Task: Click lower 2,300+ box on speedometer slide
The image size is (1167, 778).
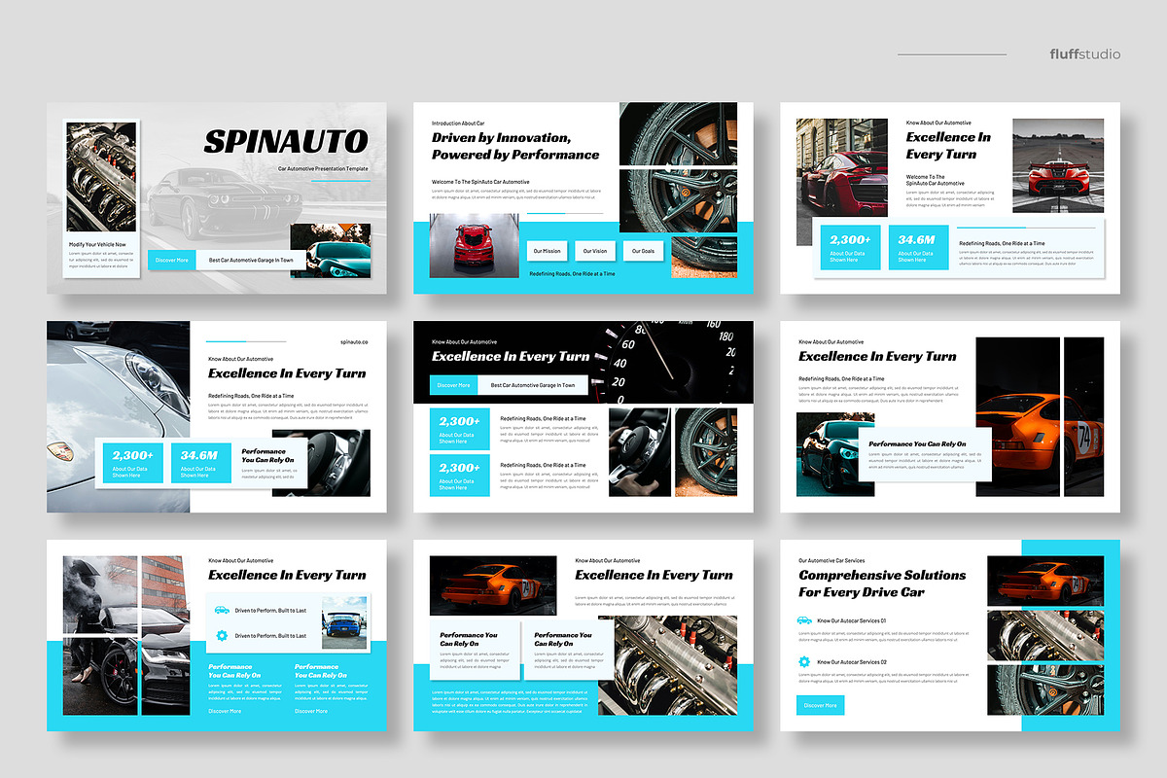Action: tap(459, 476)
